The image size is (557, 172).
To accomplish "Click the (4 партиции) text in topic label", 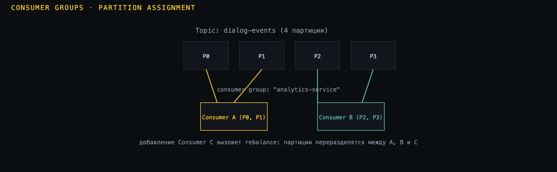I will tap(304, 31).
